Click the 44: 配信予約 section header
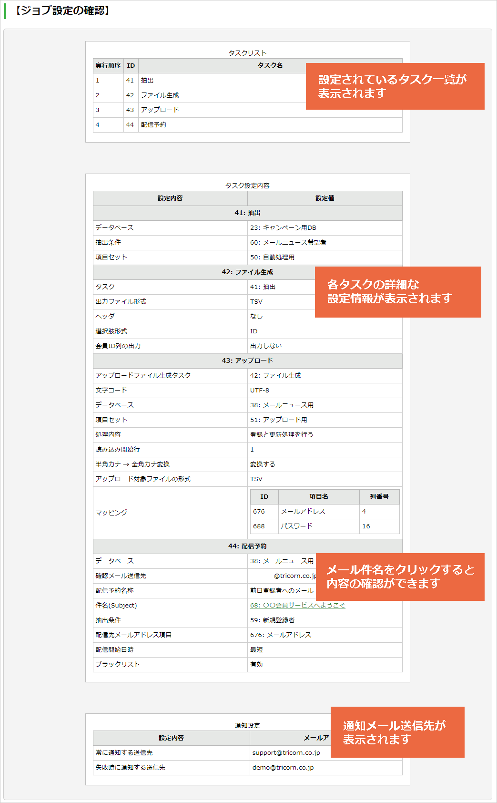497x803 pixels. pyautogui.click(x=247, y=546)
